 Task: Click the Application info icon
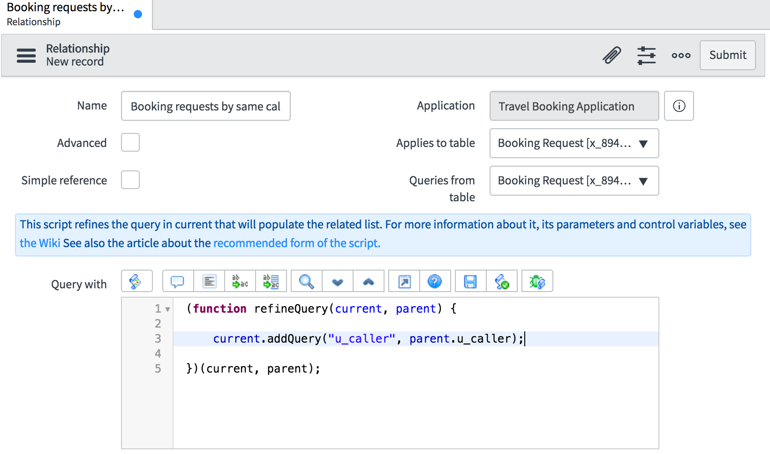(679, 106)
